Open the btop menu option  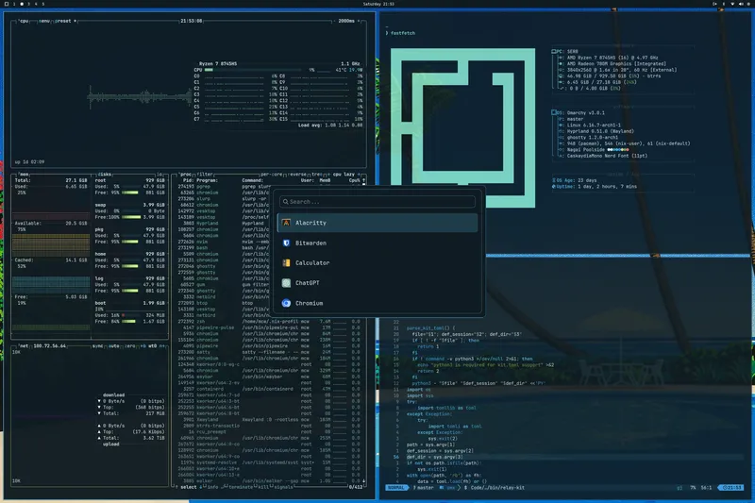click(43, 21)
